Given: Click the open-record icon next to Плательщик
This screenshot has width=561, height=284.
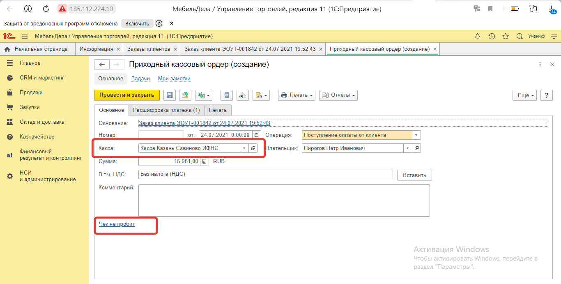Looking at the screenshot, I should point(416,148).
